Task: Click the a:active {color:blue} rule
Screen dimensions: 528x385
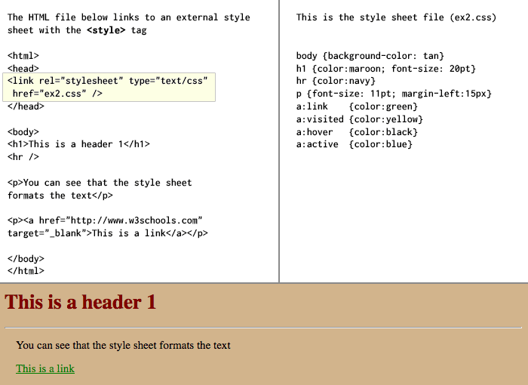Action: (355, 144)
